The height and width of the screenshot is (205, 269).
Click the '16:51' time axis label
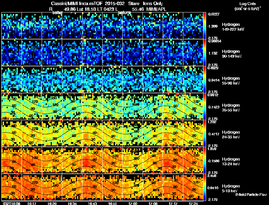[113, 203]
